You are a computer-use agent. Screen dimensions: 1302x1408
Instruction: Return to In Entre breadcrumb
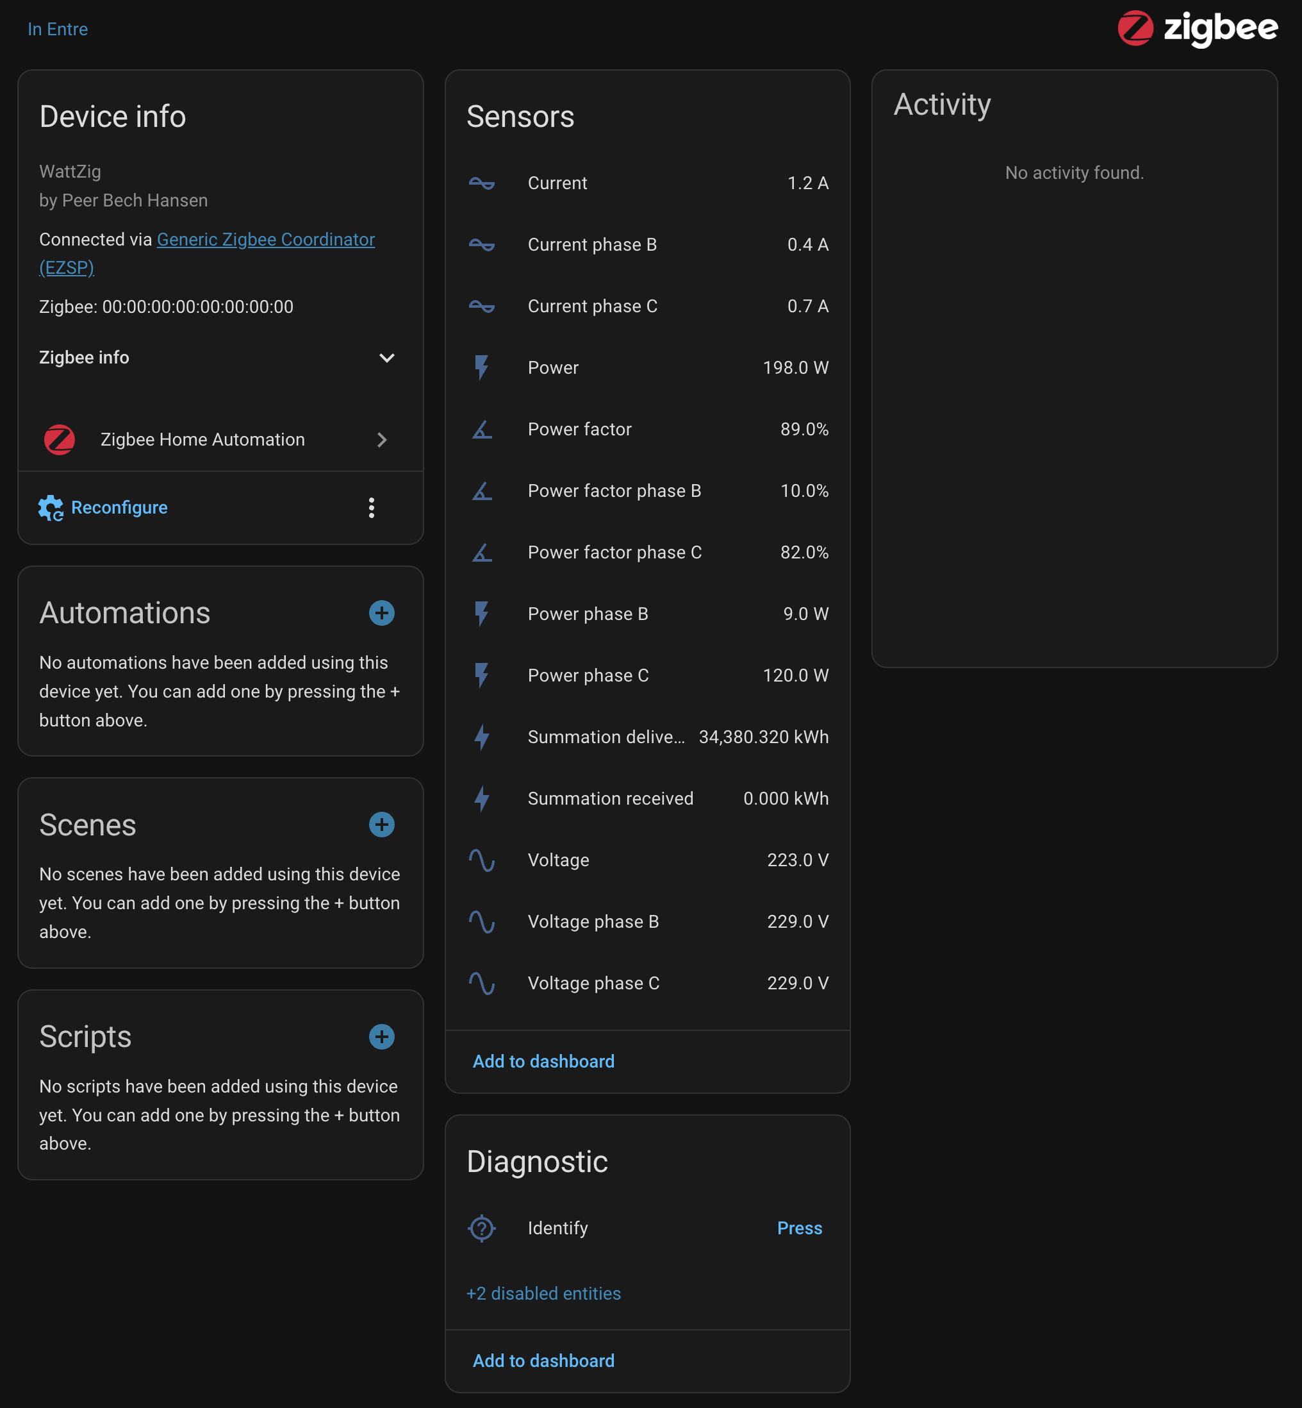[58, 29]
